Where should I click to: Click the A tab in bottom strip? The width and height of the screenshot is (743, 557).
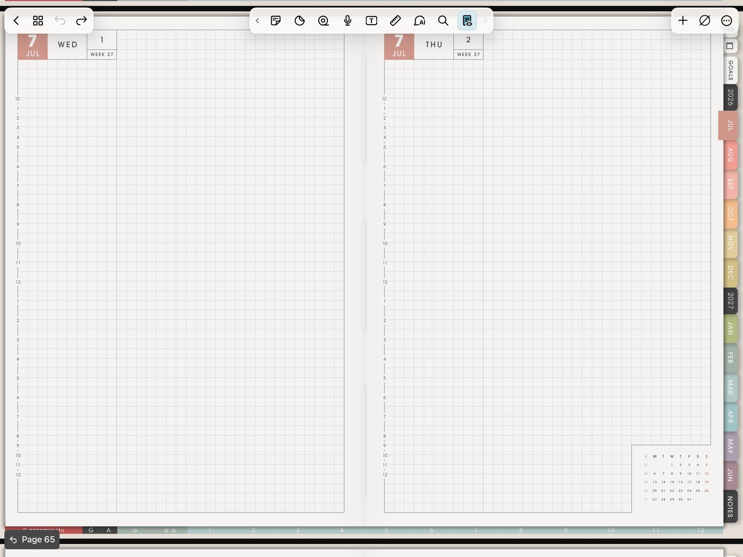click(x=109, y=530)
